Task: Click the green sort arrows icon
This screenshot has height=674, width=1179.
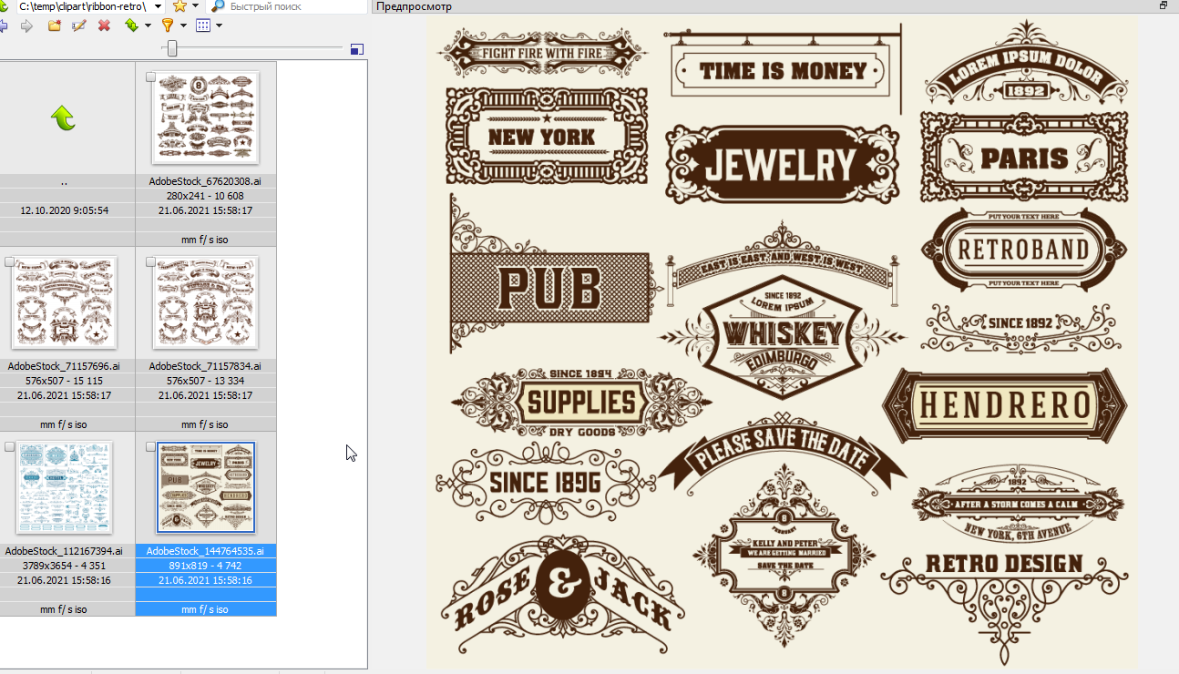Action: [x=131, y=26]
